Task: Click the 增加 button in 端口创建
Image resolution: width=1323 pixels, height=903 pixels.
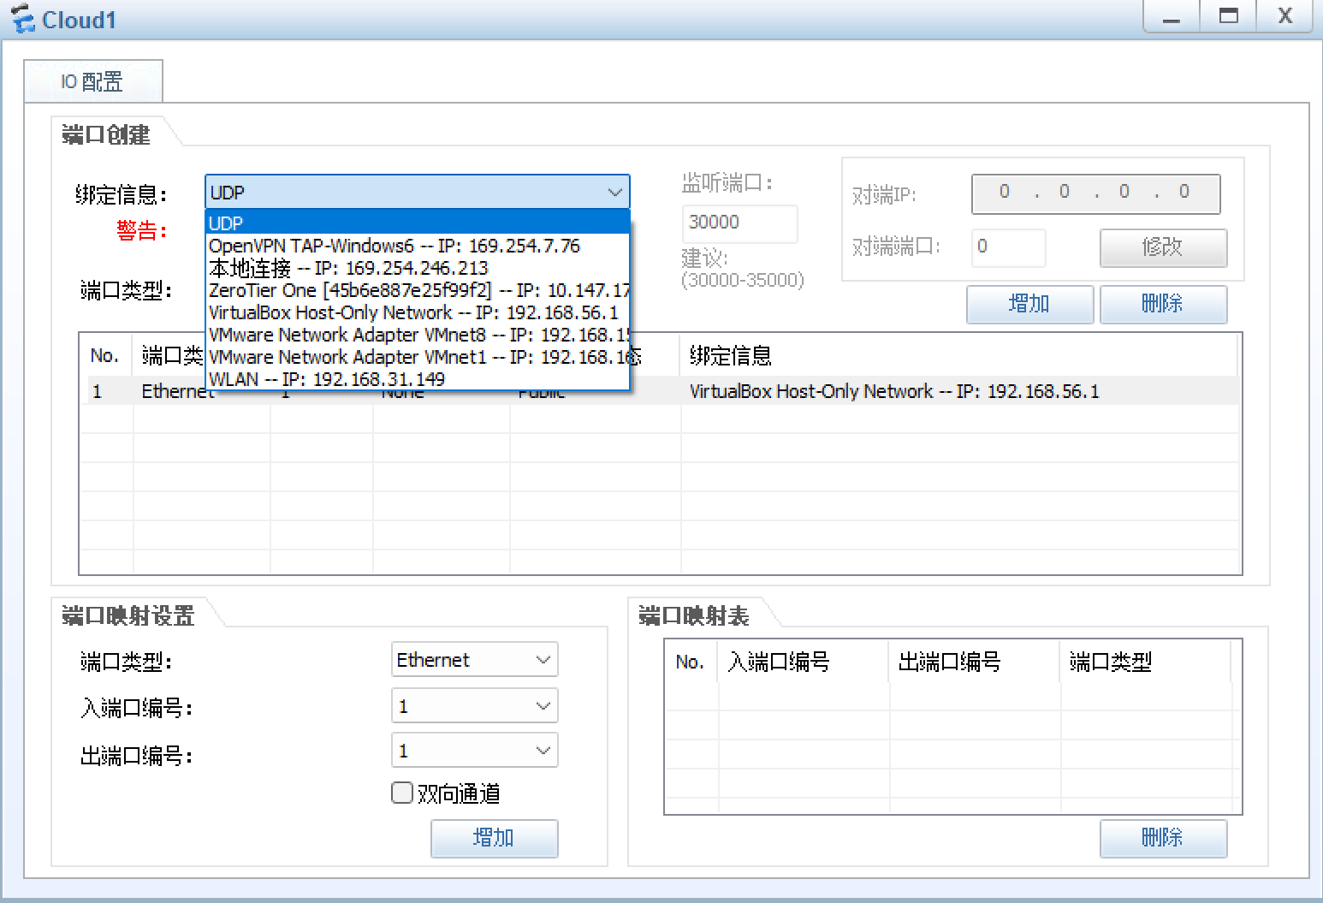Action: point(1029,304)
